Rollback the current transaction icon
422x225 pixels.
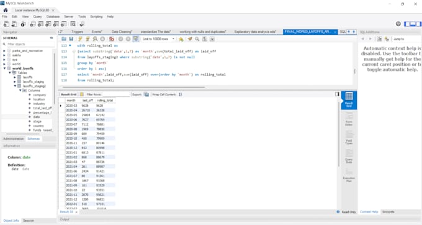(x=128, y=39)
